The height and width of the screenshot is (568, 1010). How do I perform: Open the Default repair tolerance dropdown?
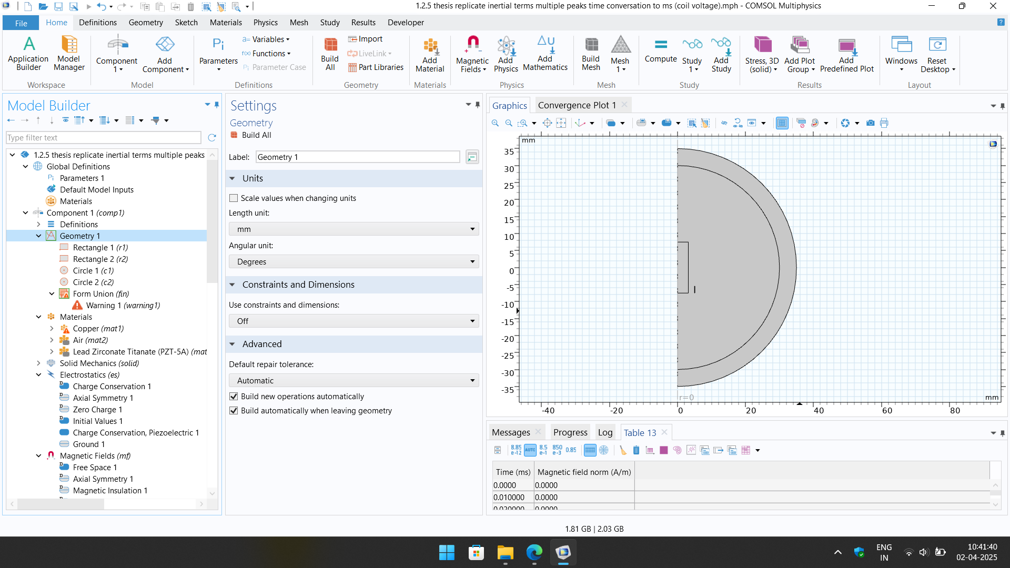(x=353, y=381)
